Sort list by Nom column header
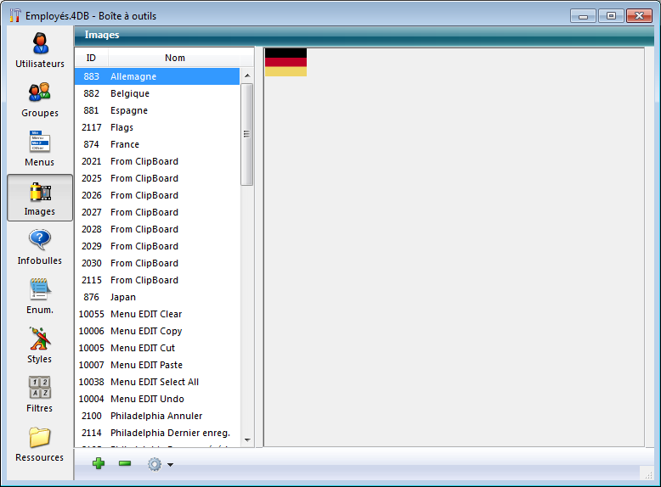 point(174,58)
